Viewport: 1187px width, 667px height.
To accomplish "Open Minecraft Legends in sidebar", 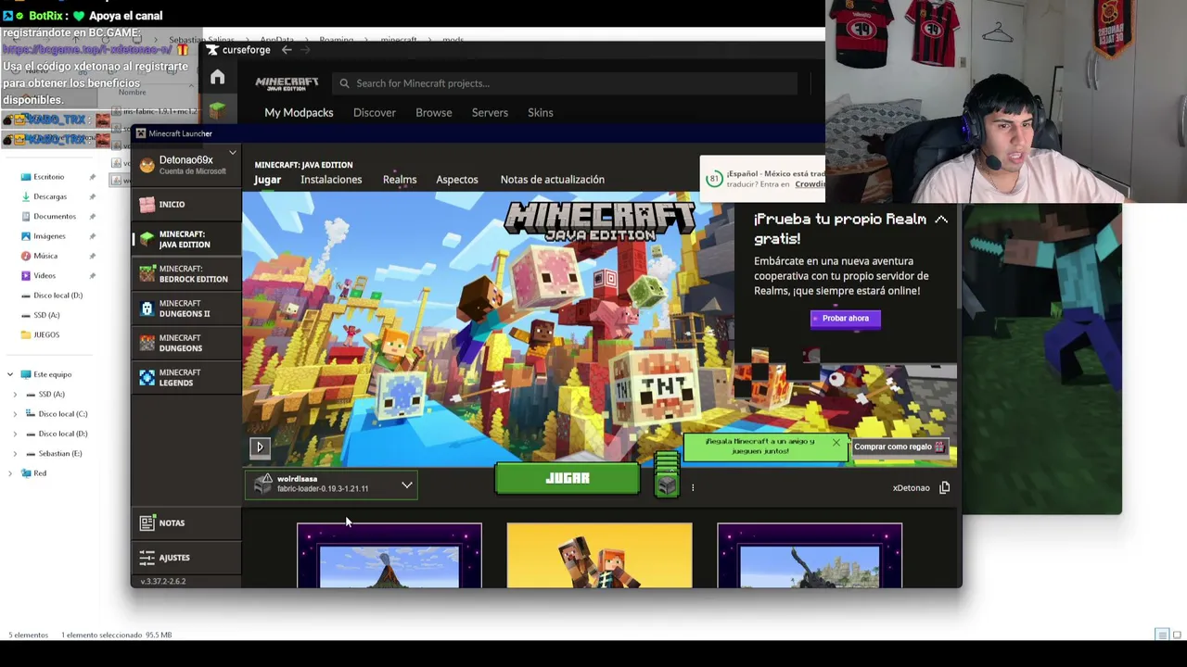I will tap(185, 378).
